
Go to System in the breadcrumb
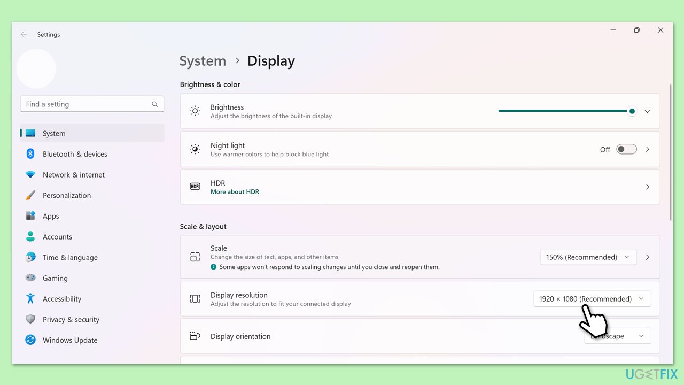[x=203, y=61]
